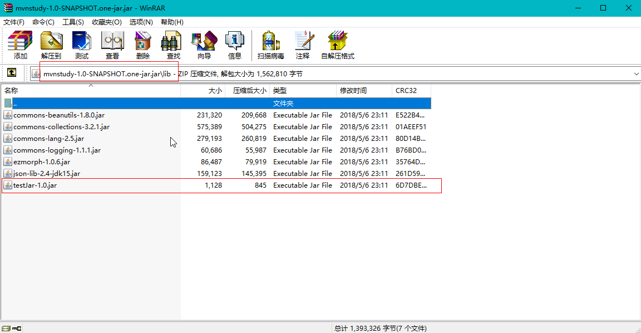The image size is (641, 333).
Task: Click the commons-beanutils-1.8.0.jar file icon
Action: pos(8,115)
